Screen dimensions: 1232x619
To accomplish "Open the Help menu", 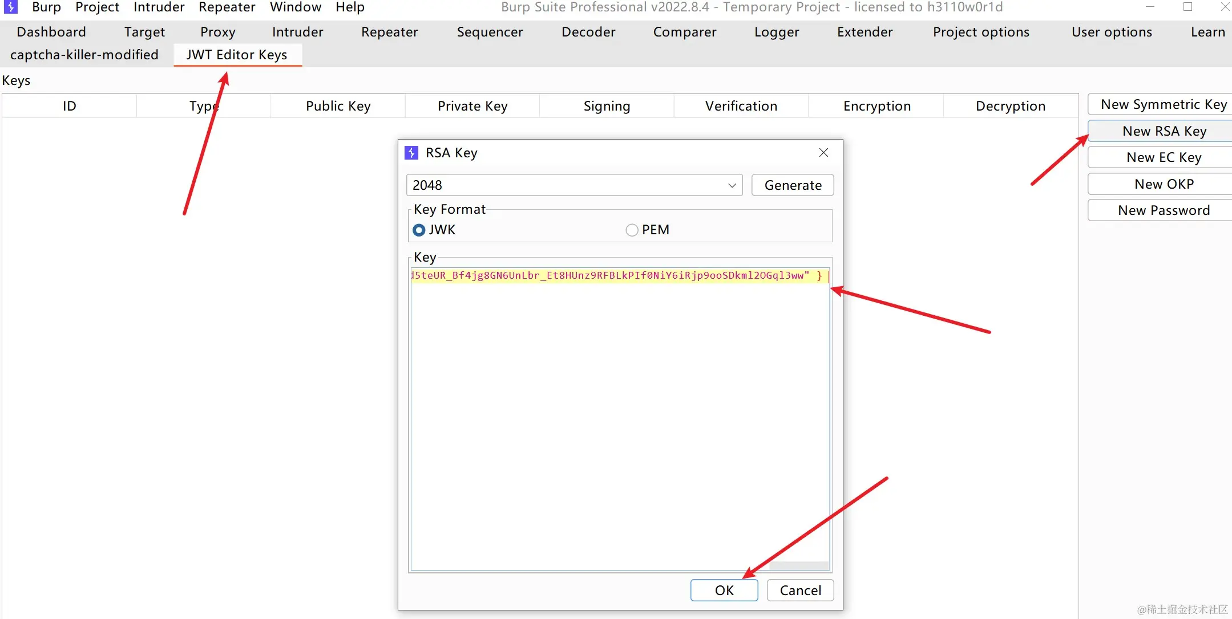I will click(x=350, y=7).
